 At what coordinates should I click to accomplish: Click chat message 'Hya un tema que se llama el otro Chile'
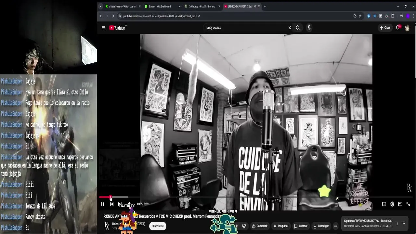coord(57,92)
